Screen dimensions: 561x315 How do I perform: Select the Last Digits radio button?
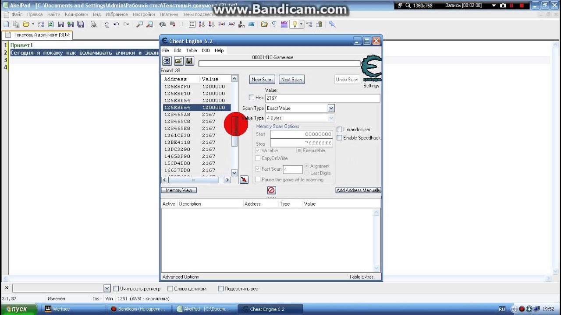point(307,173)
